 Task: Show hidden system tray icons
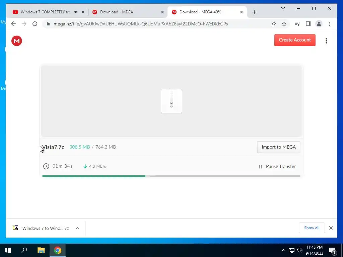click(283, 250)
